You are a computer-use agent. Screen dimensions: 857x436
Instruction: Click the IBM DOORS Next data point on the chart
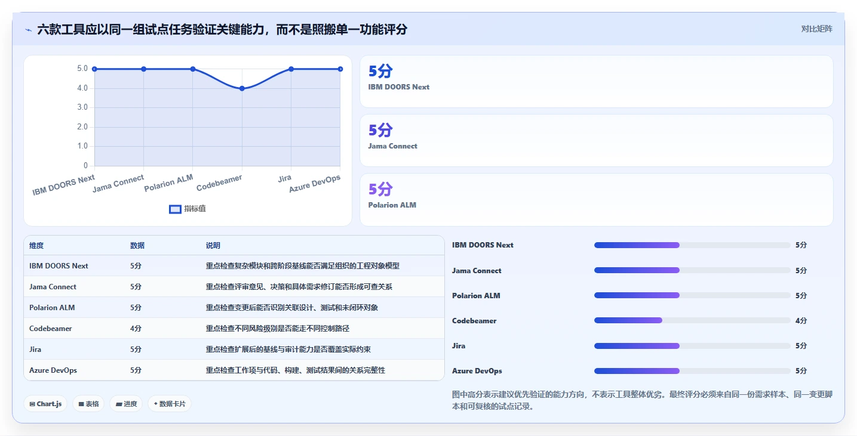(94, 69)
